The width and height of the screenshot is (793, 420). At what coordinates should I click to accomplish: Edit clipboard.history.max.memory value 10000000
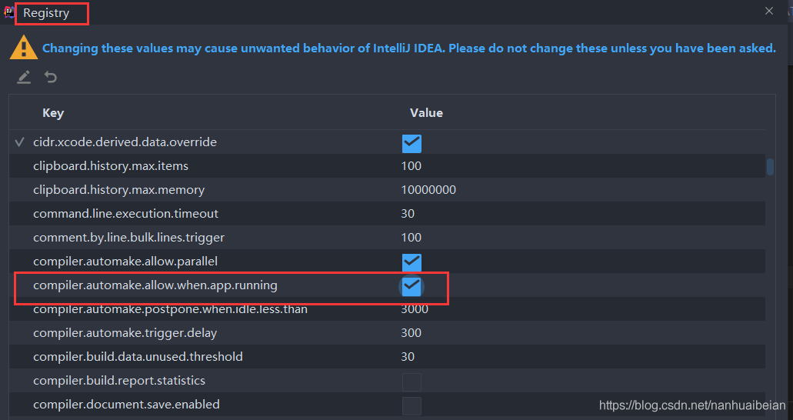point(428,190)
